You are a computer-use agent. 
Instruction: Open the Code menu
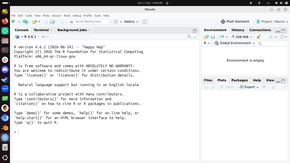28,15
